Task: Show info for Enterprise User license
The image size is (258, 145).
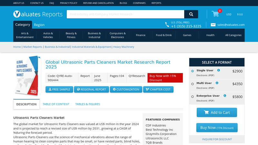Action: (x=225, y=95)
